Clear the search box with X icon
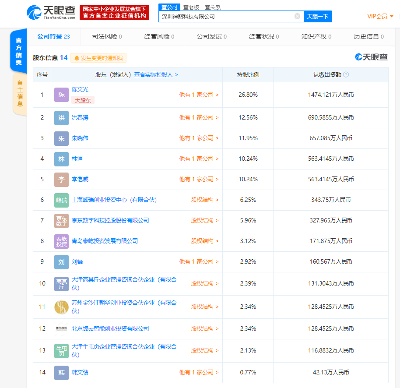The width and height of the screenshot is (400, 388). click(x=297, y=16)
